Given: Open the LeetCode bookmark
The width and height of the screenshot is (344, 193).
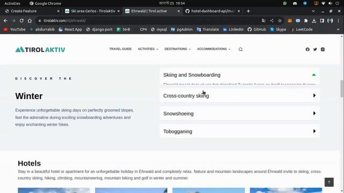Looking at the screenshot, I should click(x=302, y=29).
